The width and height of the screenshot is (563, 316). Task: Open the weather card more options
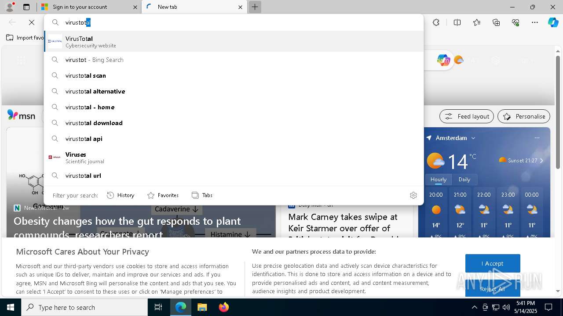point(537,138)
